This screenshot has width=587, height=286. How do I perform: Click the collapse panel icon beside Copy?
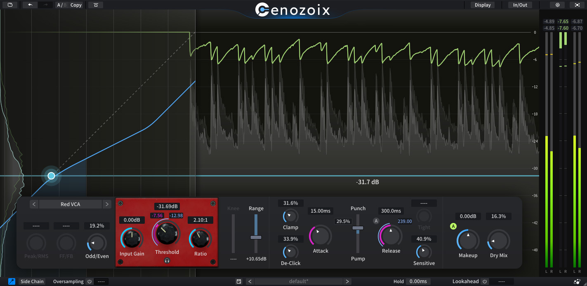click(96, 5)
